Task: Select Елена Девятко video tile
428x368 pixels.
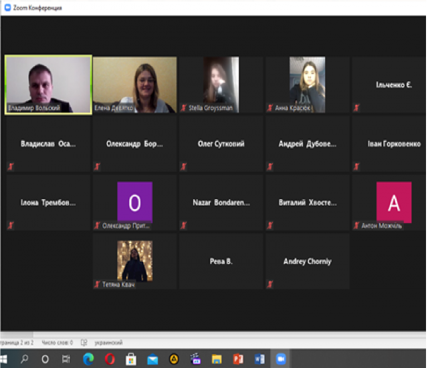Action: (x=135, y=85)
